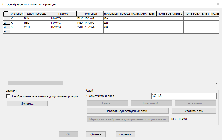Click the WHT wire color cell
Viewport: 222px width, 140px height.
pyautogui.click(x=37, y=27)
